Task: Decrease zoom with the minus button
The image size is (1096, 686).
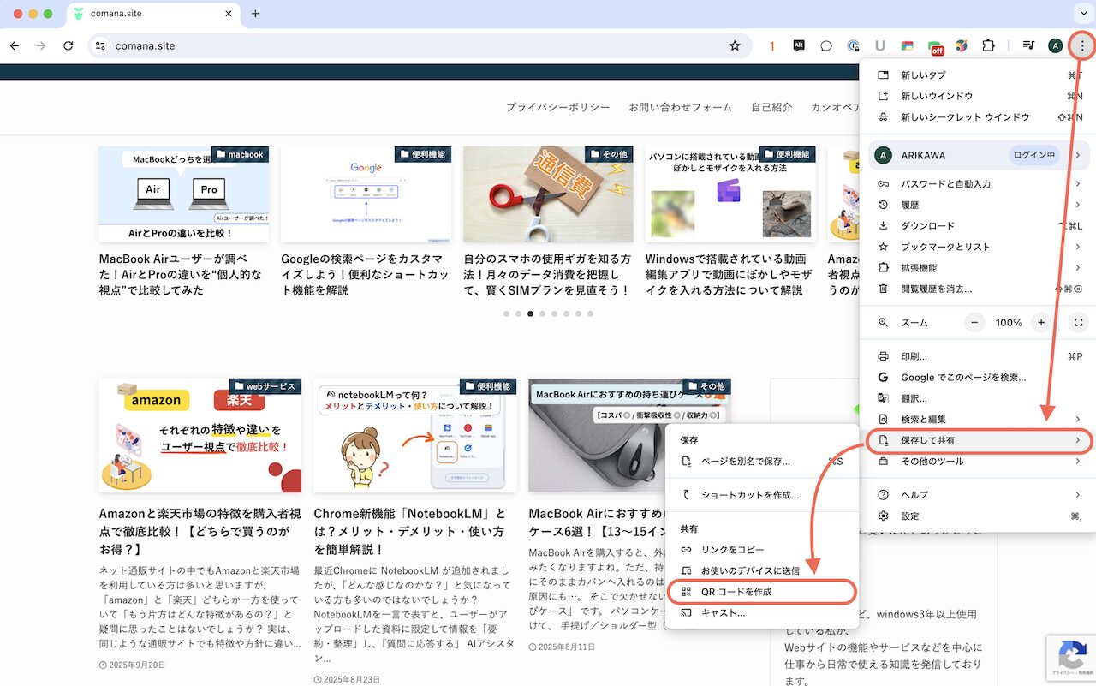Action: pyautogui.click(x=974, y=323)
